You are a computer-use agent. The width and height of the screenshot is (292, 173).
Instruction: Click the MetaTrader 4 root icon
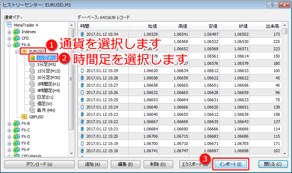tap(9, 25)
